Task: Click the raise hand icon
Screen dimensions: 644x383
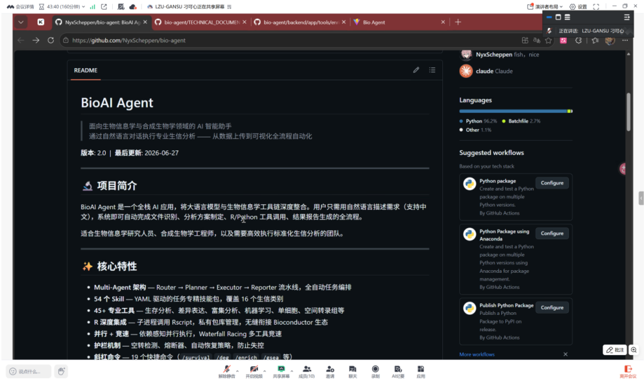Action: tap(61, 371)
